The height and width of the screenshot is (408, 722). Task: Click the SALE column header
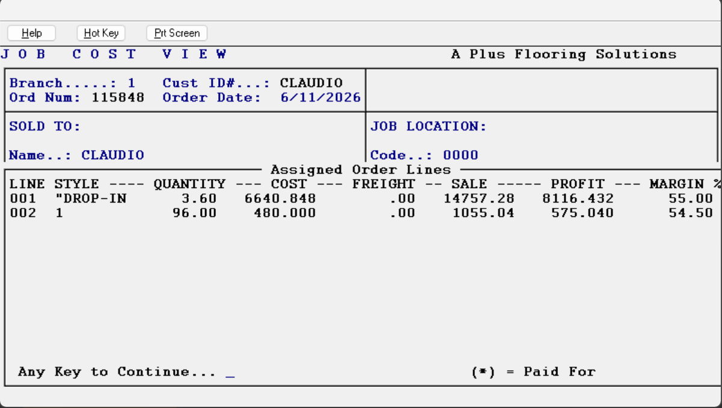click(469, 184)
